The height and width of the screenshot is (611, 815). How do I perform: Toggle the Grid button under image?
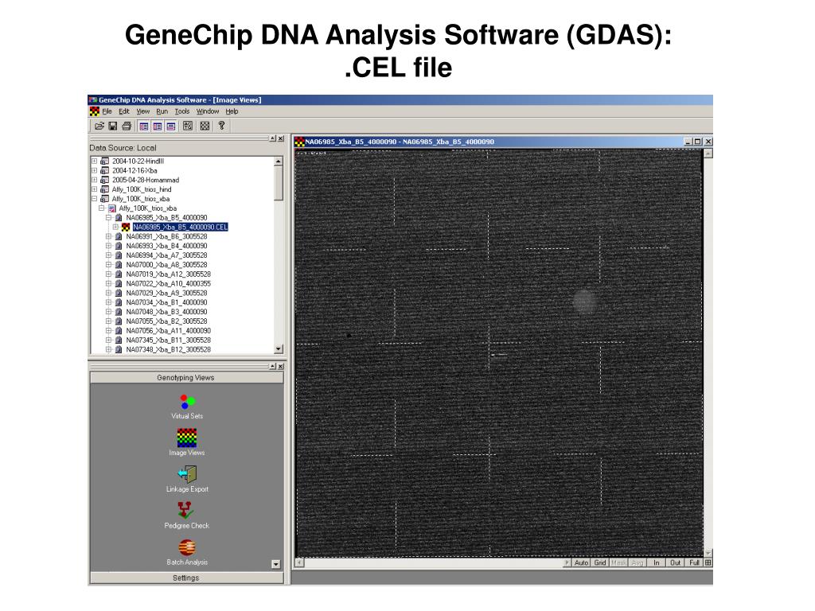(600, 562)
